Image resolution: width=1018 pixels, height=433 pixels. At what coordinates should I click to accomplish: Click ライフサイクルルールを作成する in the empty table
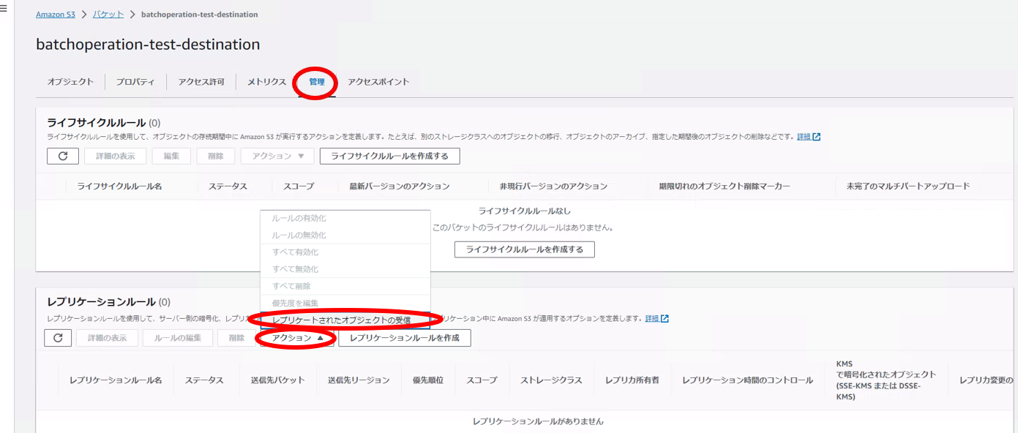tap(524, 249)
